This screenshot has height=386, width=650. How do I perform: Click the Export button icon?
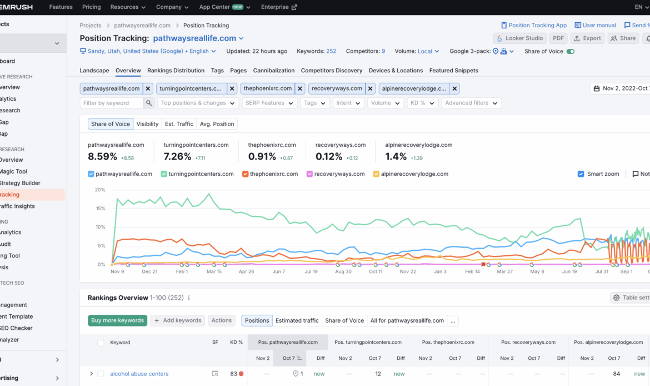point(577,38)
